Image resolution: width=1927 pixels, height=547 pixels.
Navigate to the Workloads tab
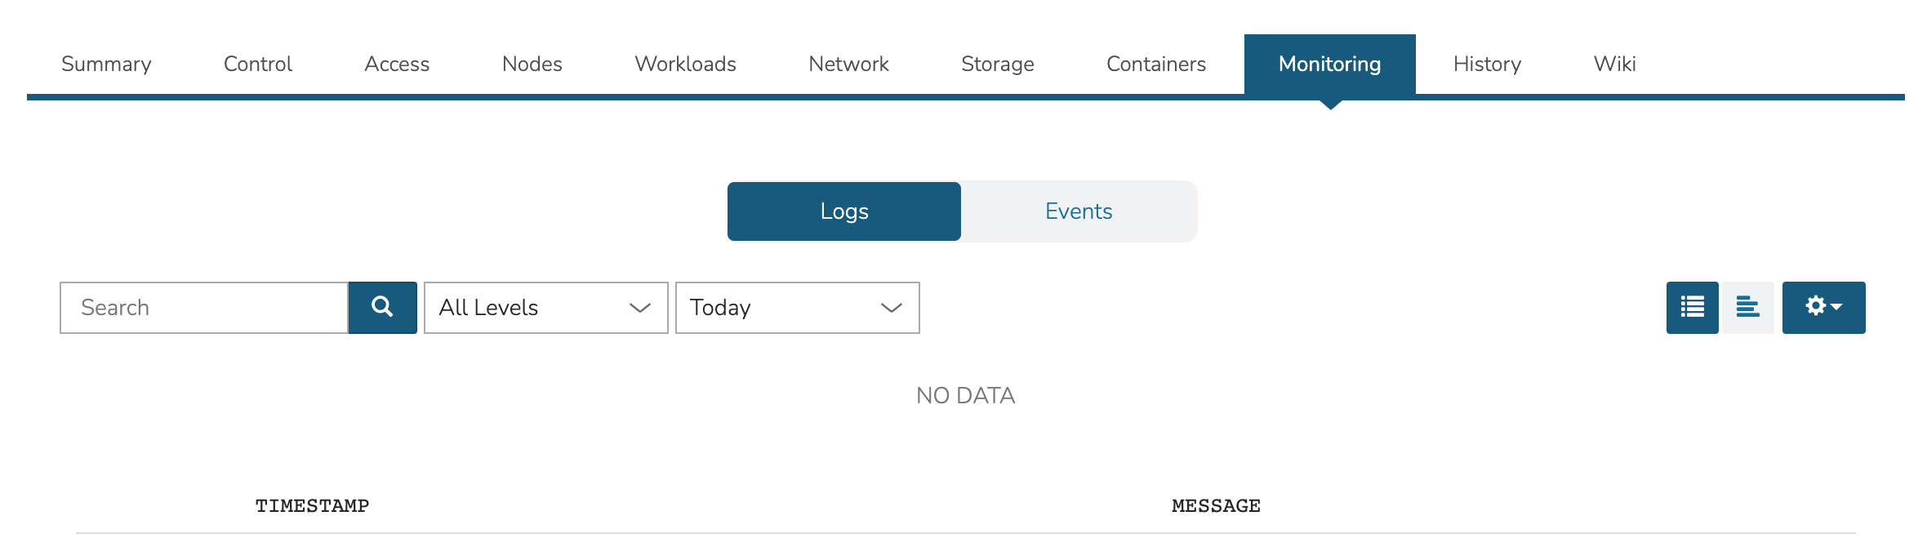point(685,64)
